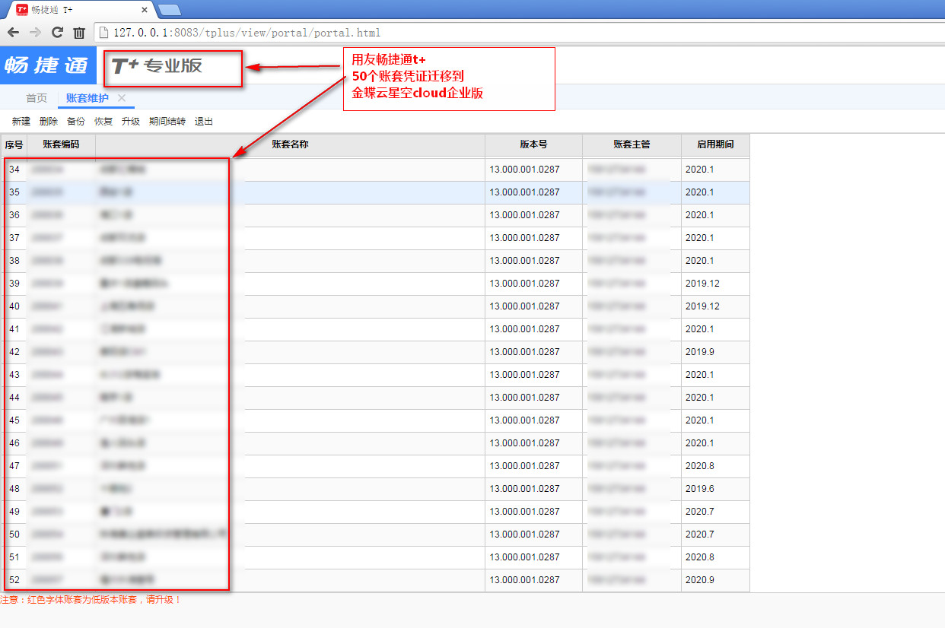The width and height of the screenshot is (945, 628).
Task: Click the 畅捷通 logo
Action: coord(47,65)
